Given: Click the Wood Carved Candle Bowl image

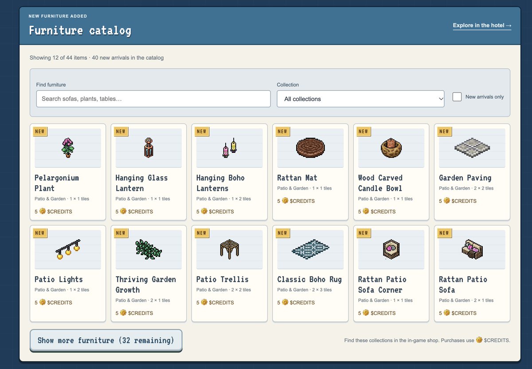Looking at the screenshot, I should (x=391, y=148).
